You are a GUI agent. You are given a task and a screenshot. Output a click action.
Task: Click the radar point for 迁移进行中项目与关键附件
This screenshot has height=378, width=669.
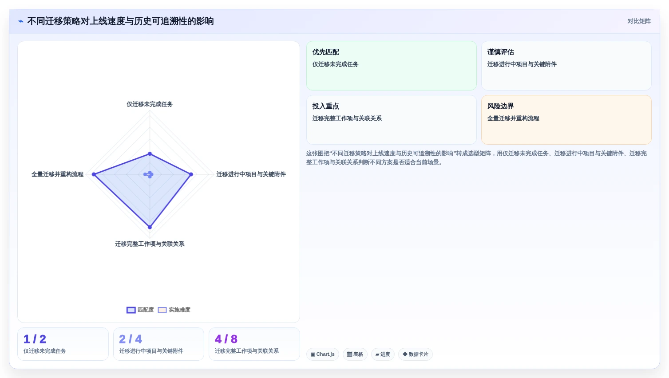click(191, 174)
